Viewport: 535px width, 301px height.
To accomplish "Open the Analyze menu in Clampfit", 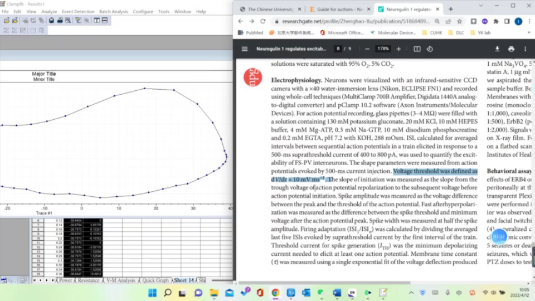I will (49, 11).
